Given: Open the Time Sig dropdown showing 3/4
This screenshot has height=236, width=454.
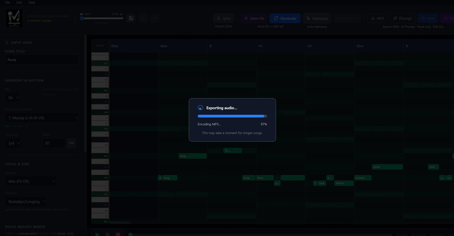Looking at the screenshot, I should click(x=13, y=143).
